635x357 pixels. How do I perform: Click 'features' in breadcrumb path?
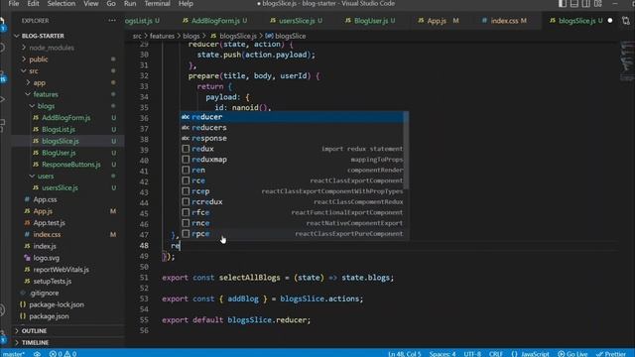(x=162, y=36)
